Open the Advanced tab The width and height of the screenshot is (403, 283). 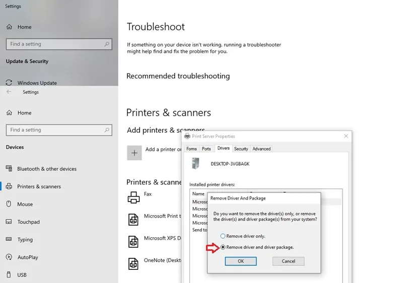(261, 149)
